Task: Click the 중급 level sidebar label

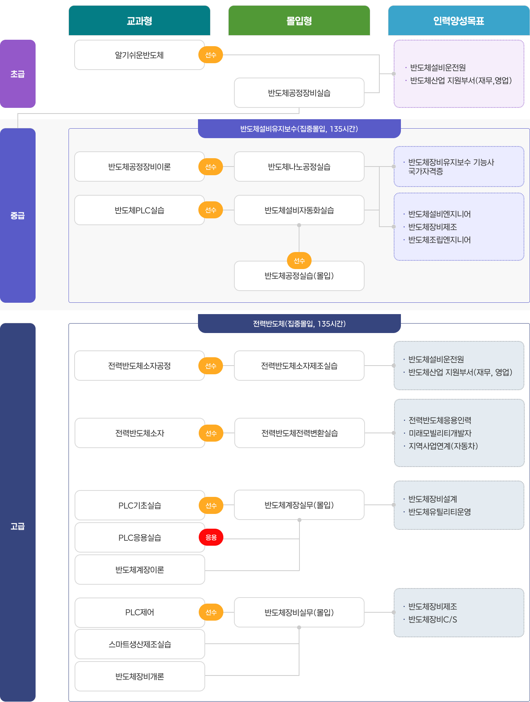Action: pos(18,215)
